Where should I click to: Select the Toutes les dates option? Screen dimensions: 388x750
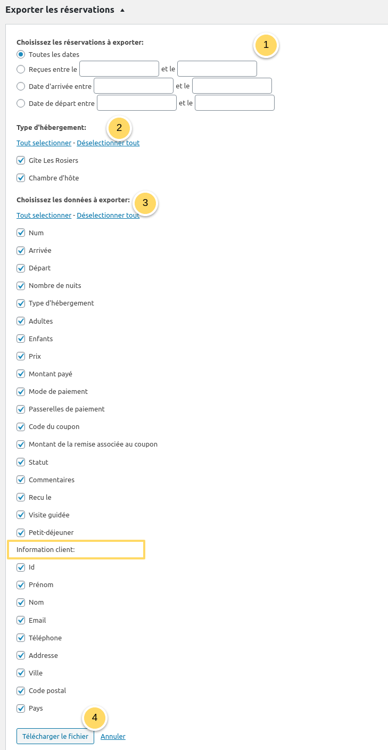21,54
